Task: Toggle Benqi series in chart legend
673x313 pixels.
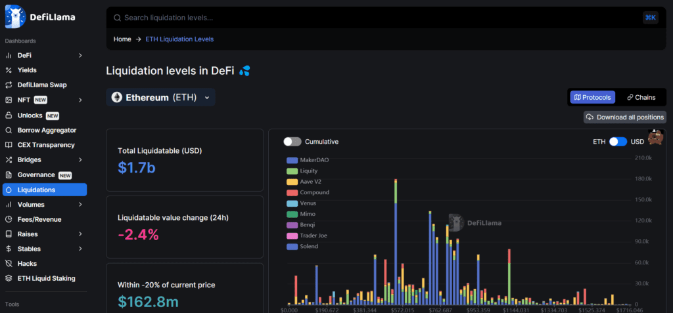Action: tap(301, 224)
